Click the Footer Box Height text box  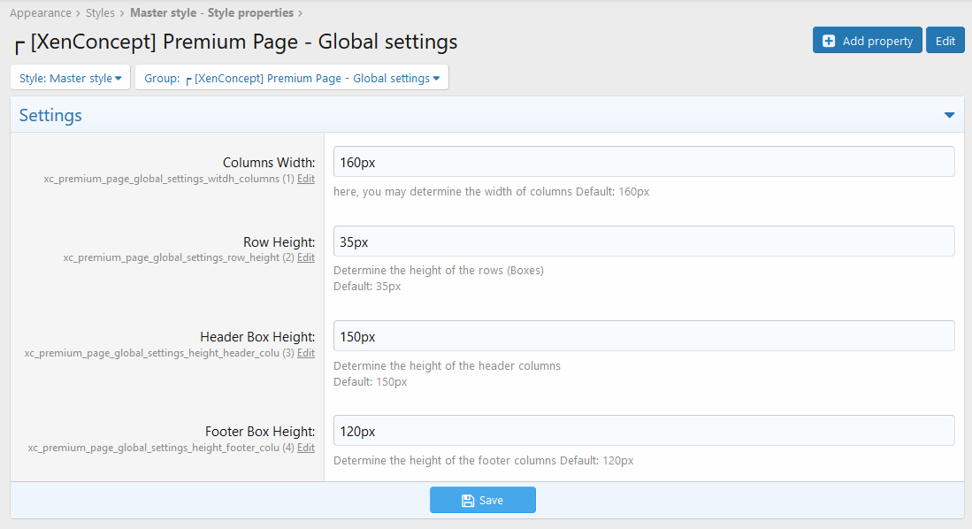point(644,431)
